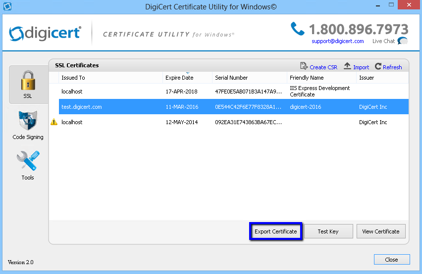
Task: Click the warning icon beside expired localhost
Action: pos(54,122)
